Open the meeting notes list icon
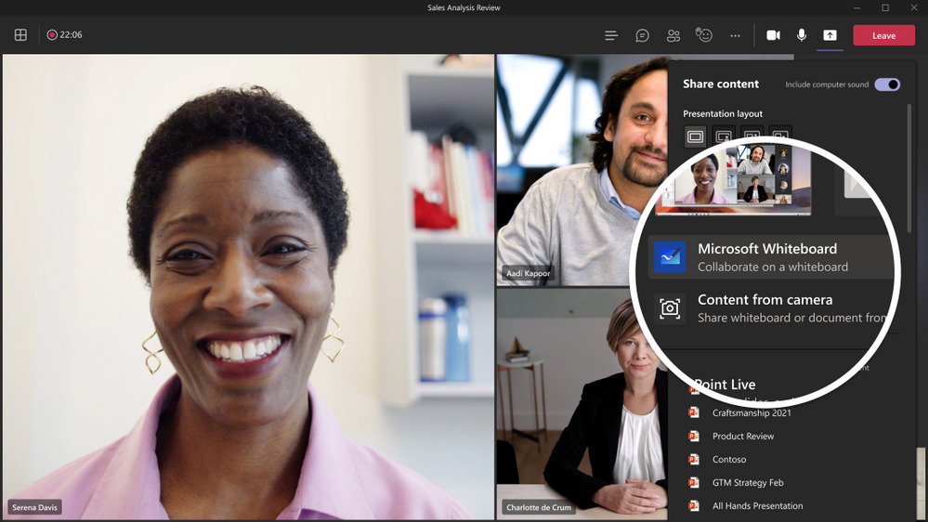 [611, 35]
